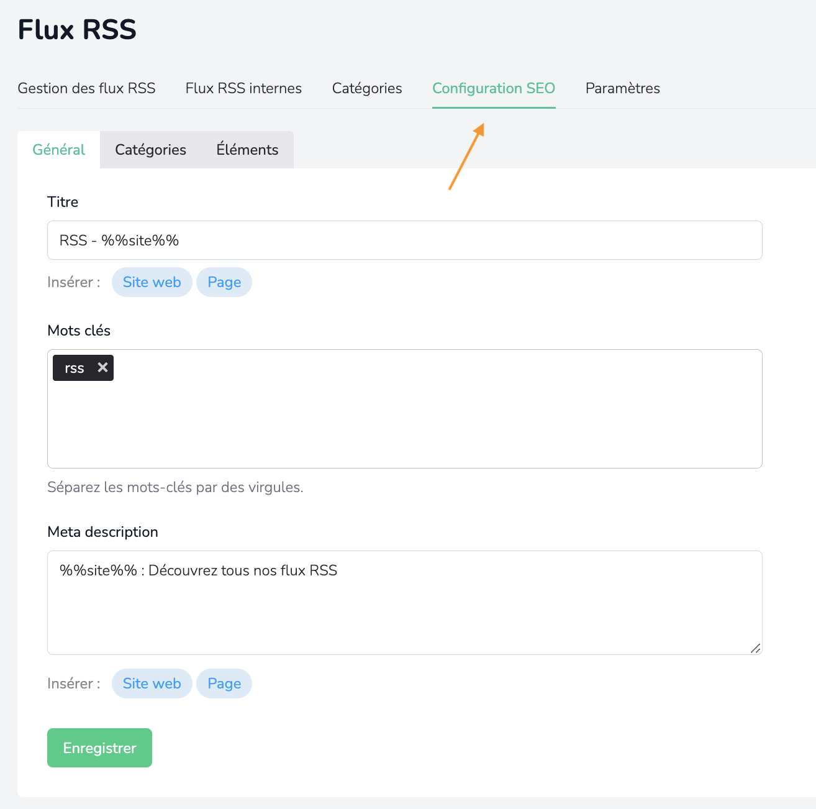The image size is (816, 809).
Task: Switch to the Éléments sub-tab
Action: click(x=247, y=150)
